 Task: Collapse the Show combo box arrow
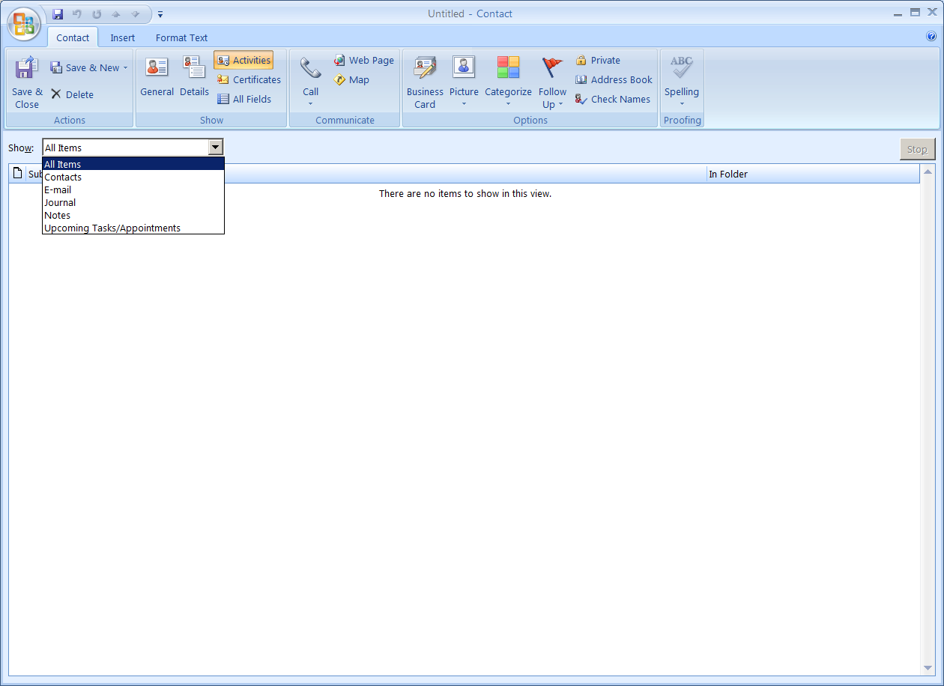pos(216,148)
